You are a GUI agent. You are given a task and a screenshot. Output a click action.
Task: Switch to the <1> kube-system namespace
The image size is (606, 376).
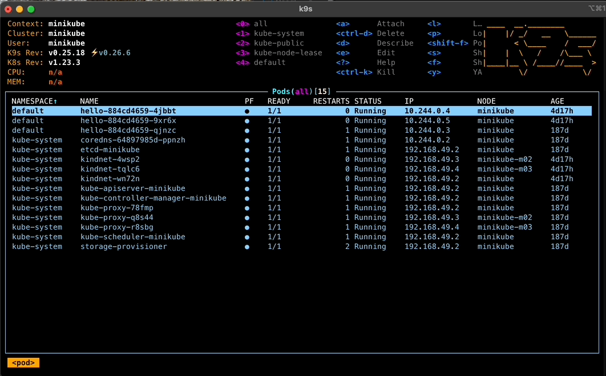(270, 33)
